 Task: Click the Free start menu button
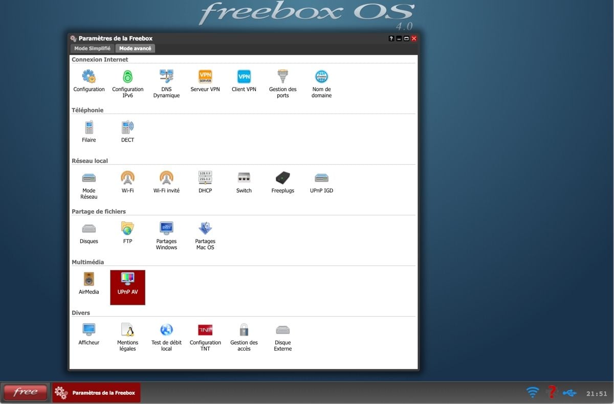click(26, 392)
